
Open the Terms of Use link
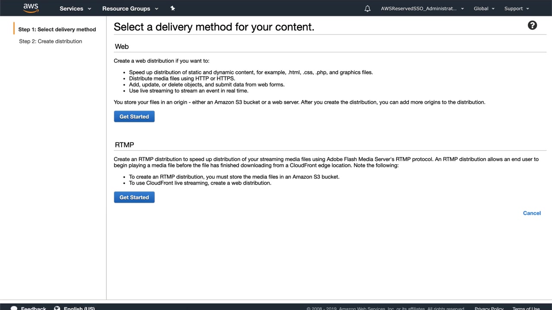(526, 308)
